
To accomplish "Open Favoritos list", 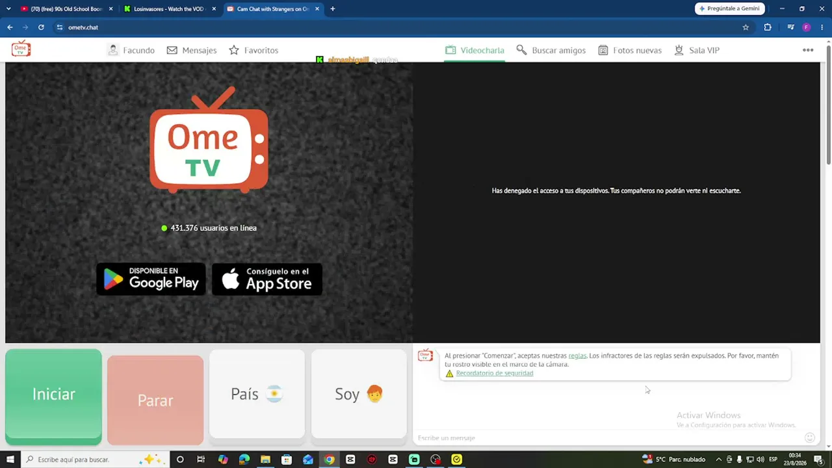I will coord(253,50).
